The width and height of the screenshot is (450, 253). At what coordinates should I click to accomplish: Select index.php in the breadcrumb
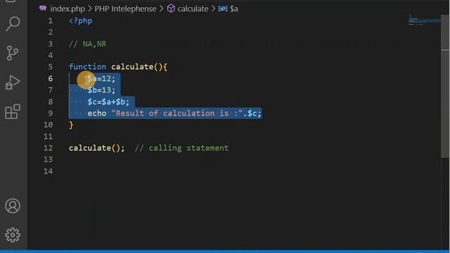pyautogui.click(x=67, y=9)
